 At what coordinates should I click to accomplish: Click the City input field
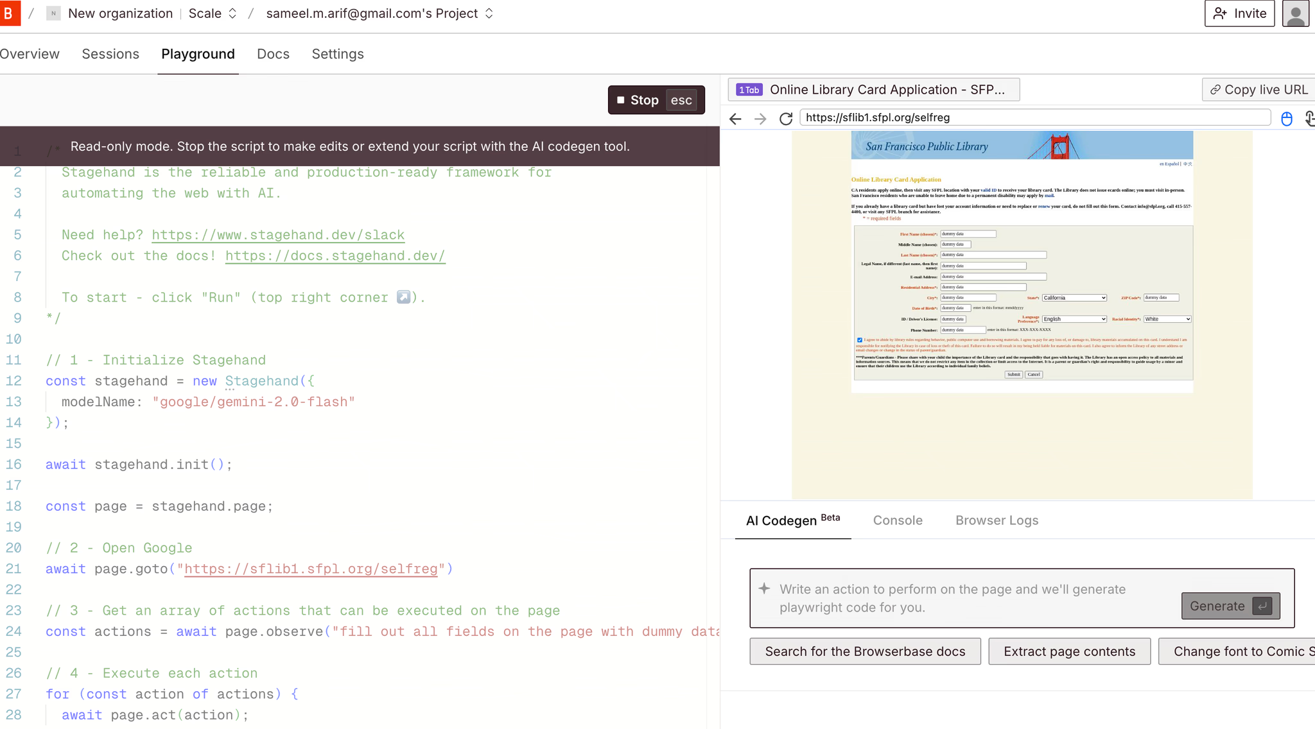968,298
